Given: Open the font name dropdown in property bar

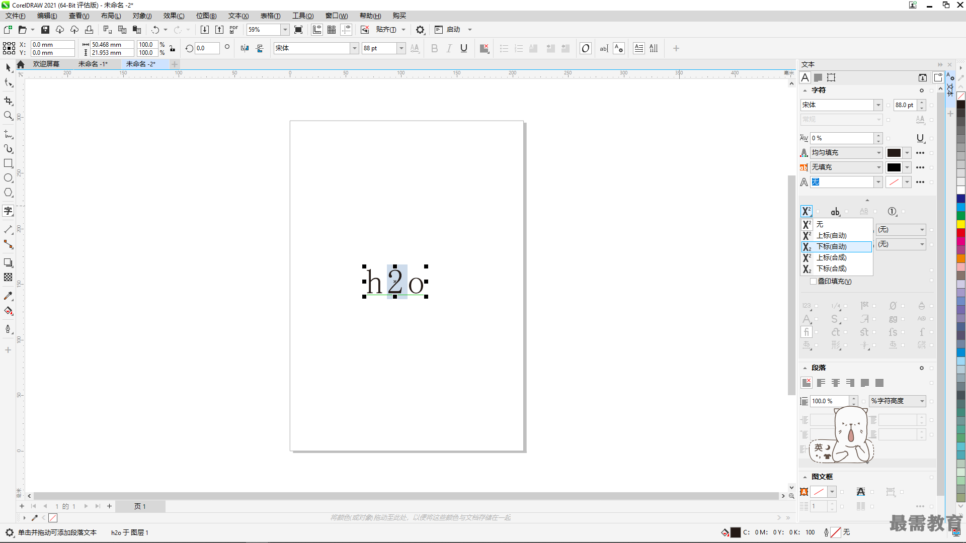Looking at the screenshot, I should pyautogui.click(x=354, y=48).
